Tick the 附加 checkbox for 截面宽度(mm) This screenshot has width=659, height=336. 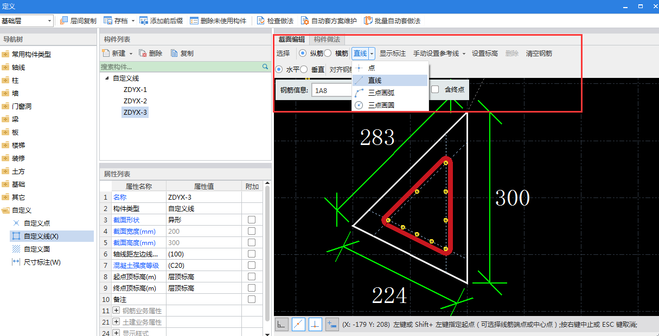click(252, 231)
